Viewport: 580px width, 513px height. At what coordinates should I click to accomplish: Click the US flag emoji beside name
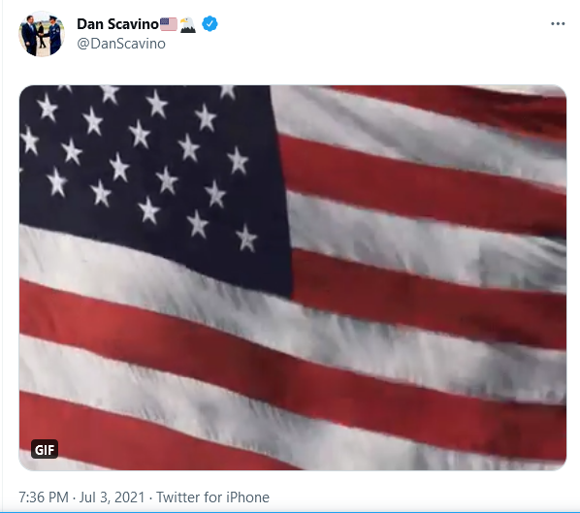coord(169,24)
